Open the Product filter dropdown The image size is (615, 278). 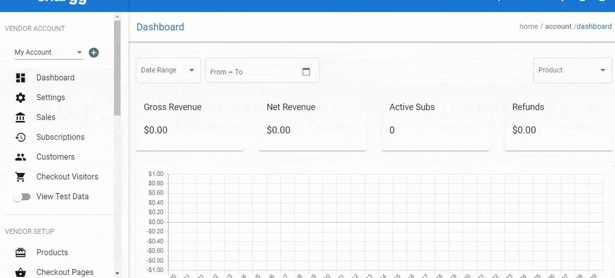(x=572, y=70)
